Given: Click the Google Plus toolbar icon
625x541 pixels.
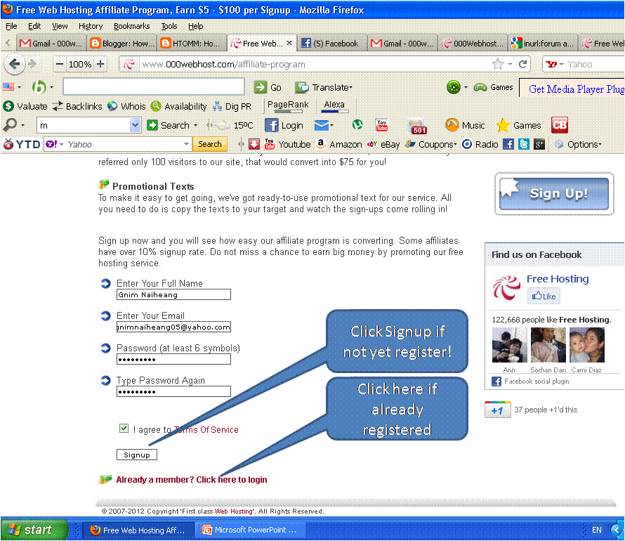Looking at the screenshot, I should pos(539,144).
